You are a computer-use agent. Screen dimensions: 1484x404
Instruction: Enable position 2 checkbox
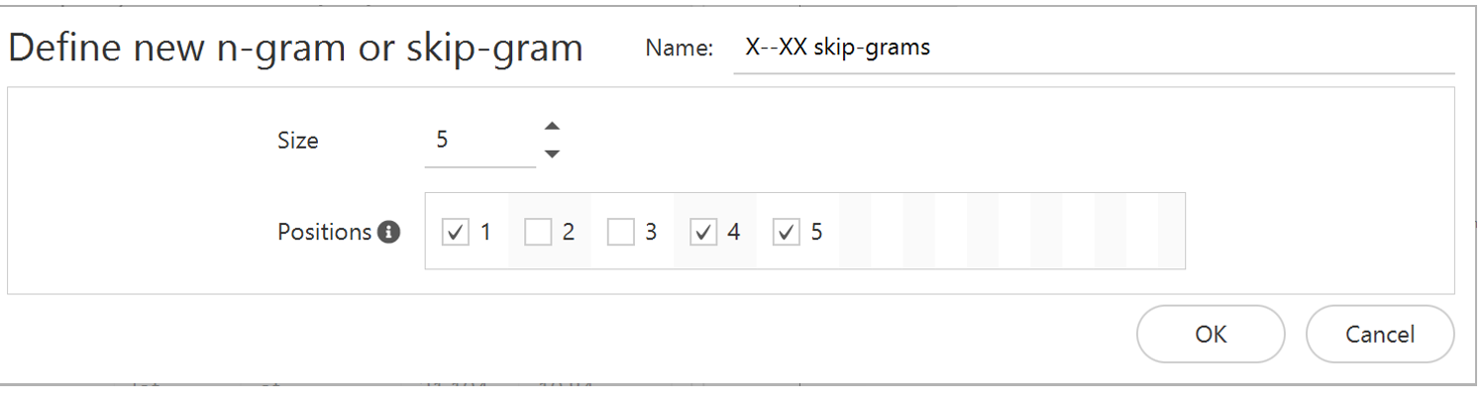(538, 233)
